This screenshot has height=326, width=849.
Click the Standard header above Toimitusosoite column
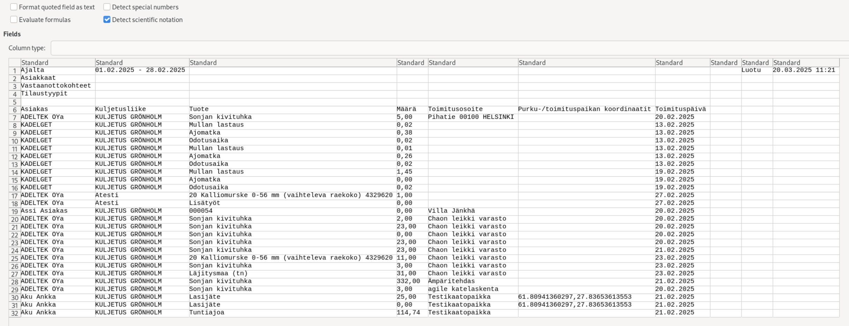pos(473,63)
